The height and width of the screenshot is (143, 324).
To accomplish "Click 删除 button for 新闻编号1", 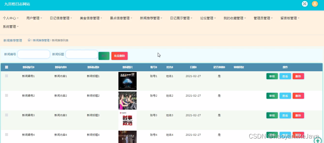I will tap(298, 76).
